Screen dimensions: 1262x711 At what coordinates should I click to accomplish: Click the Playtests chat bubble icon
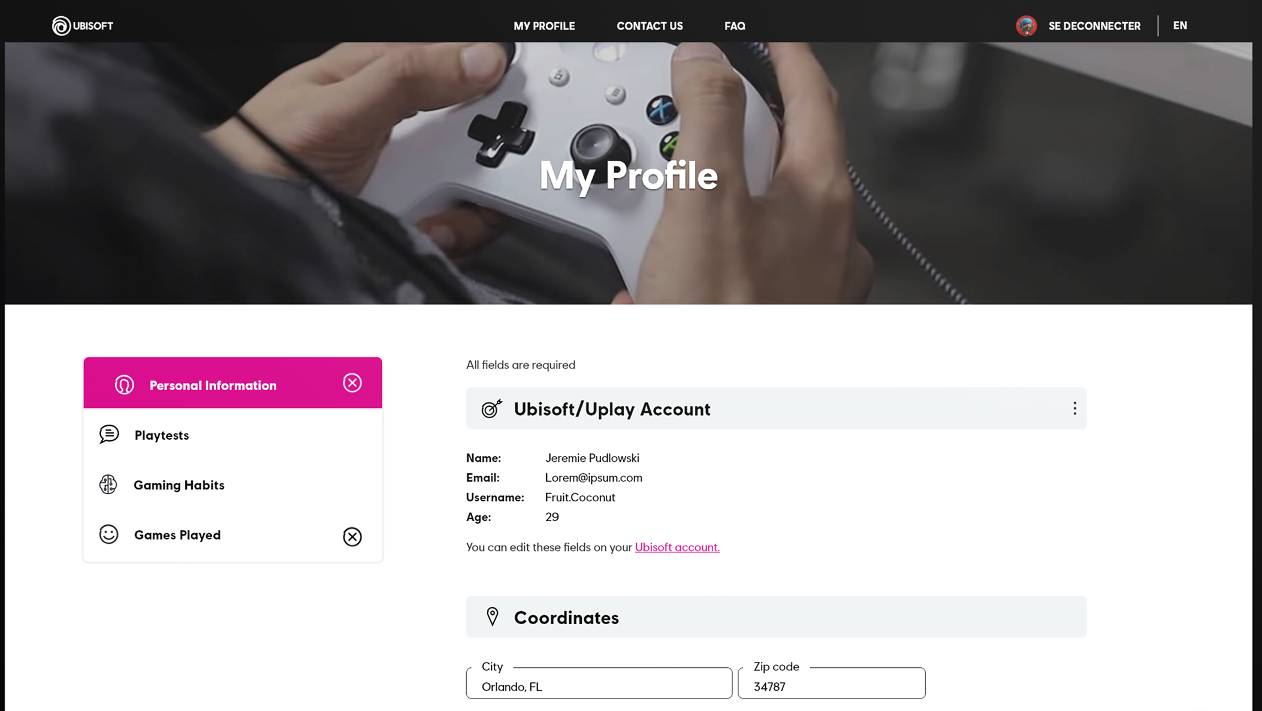108,434
